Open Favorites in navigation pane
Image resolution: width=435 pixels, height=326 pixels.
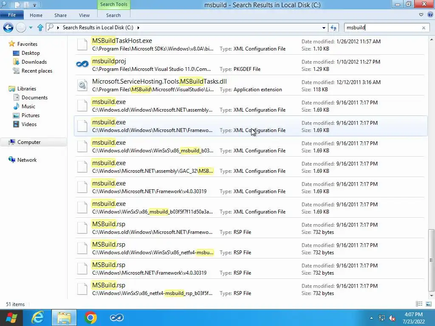[x=27, y=44]
